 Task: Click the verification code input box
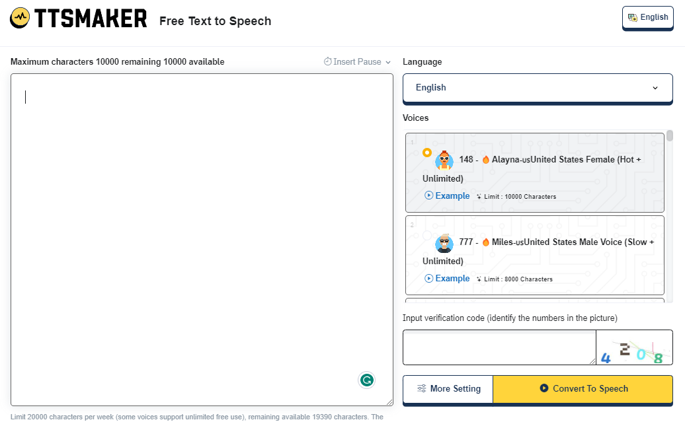point(499,347)
